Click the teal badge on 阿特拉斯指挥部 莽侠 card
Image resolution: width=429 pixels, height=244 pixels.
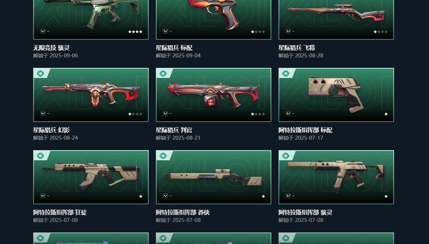(163, 156)
